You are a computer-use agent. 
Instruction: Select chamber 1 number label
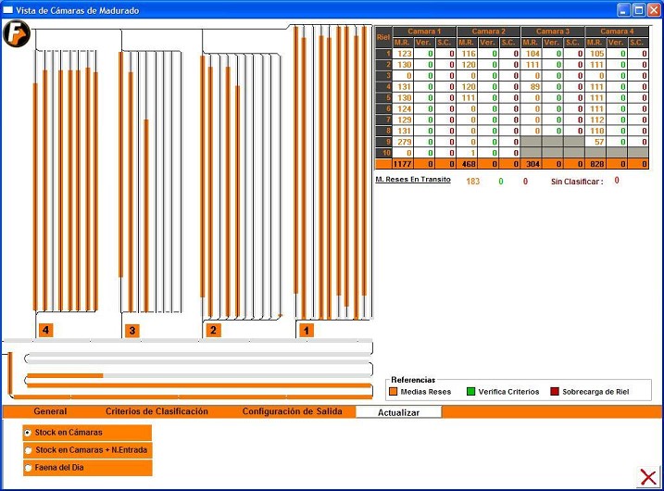coord(306,329)
